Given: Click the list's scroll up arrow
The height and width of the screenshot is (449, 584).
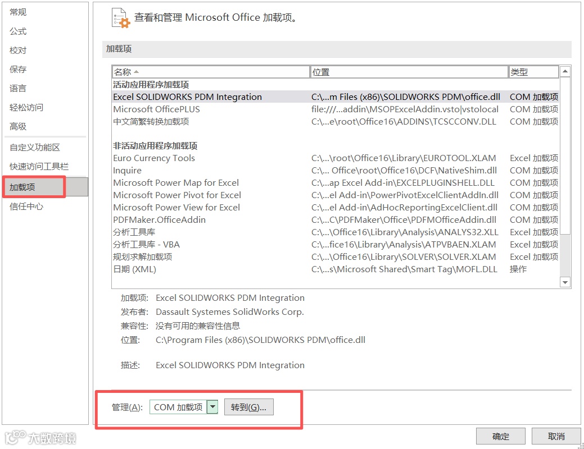Looking at the screenshot, I should [565, 71].
